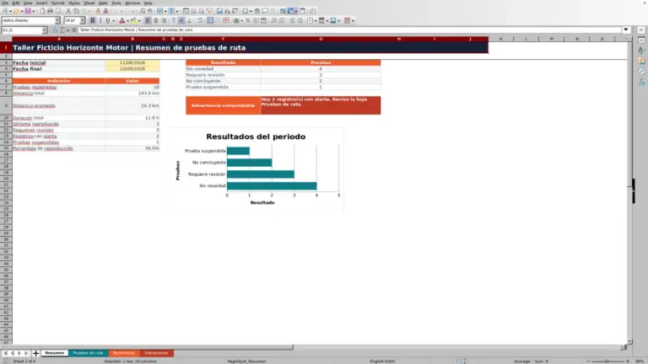Switch to the Pruebas de ruta sheet tab

(88, 353)
